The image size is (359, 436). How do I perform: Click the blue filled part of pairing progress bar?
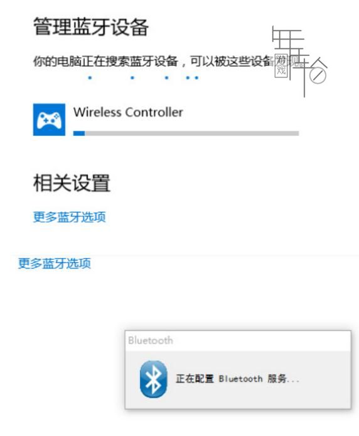(79, 133)
